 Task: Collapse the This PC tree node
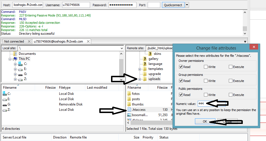10,59
